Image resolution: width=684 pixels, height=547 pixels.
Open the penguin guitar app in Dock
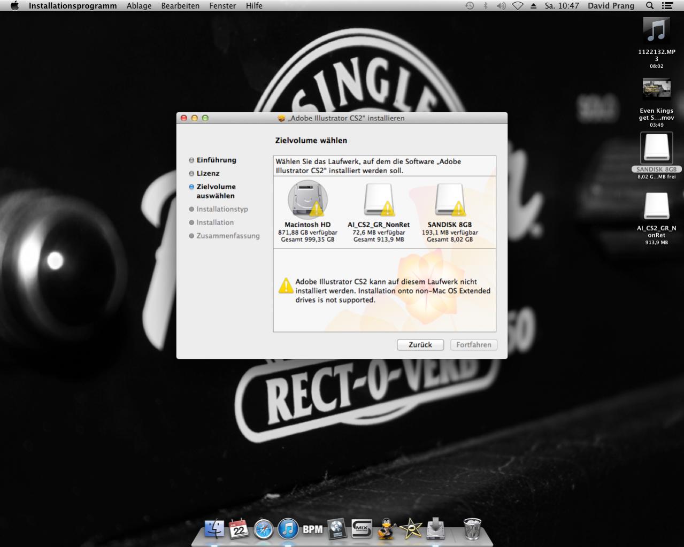pyautogui.click(x=386, y=529)
